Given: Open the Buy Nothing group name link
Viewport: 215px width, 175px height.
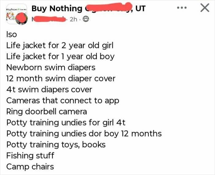Looking at the screenshot, I should 88,8.
